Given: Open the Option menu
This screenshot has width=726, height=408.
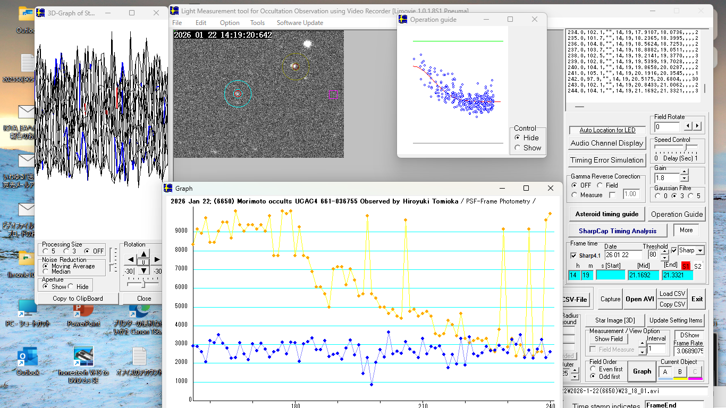Looking at the screenshot, I should pyautogui.click(x=230, y=23).
